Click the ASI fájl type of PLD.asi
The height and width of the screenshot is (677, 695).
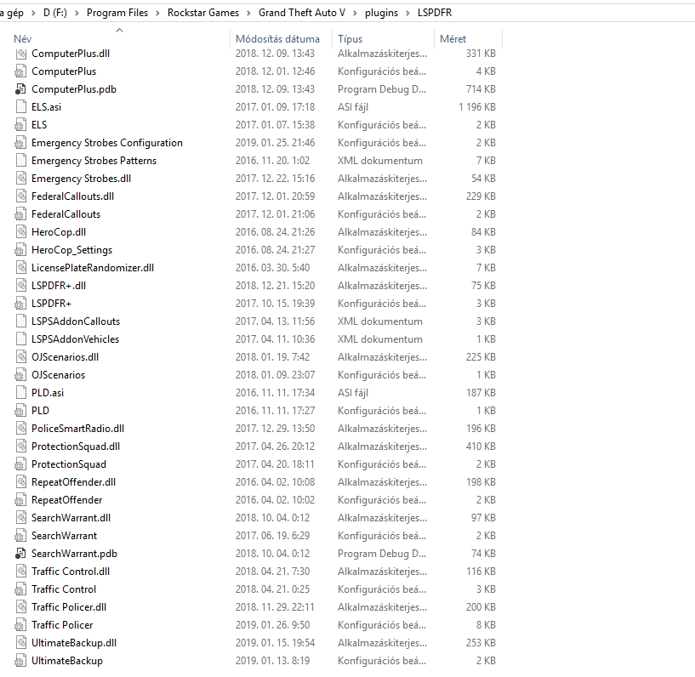pyautogui.click(x=353, y=393)
